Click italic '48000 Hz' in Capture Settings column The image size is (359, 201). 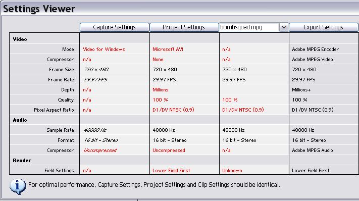(95, 130)
